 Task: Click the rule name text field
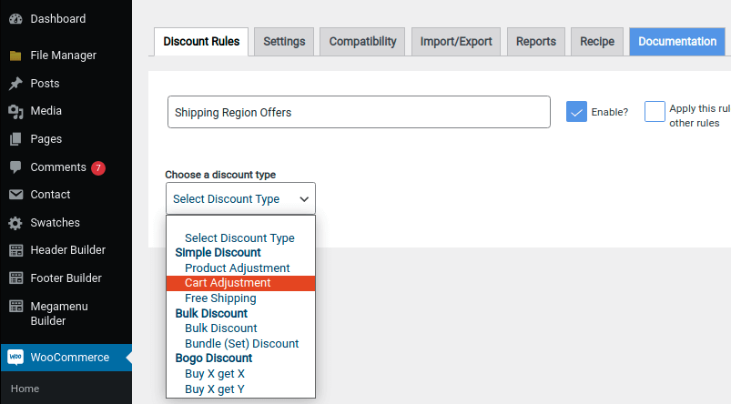click(x=359, y=113)
